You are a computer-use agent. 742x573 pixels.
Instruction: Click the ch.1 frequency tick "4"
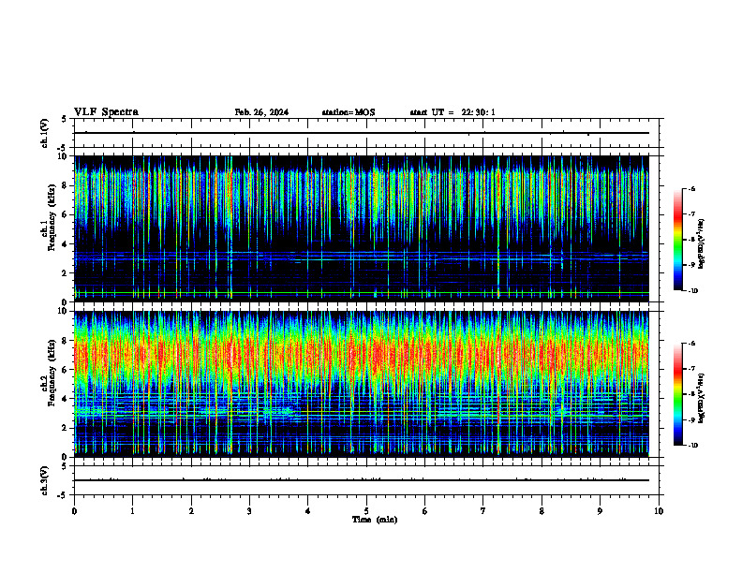click(x=66, y=244)
